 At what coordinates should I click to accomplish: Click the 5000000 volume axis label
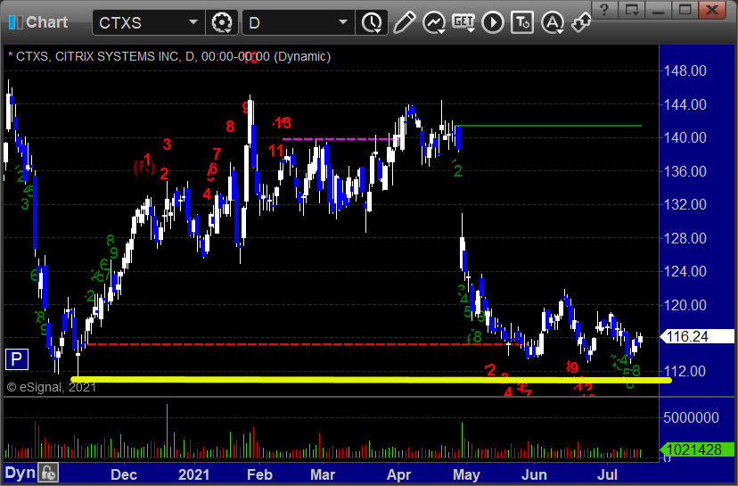pyautogui.click(x=691, y=417)
